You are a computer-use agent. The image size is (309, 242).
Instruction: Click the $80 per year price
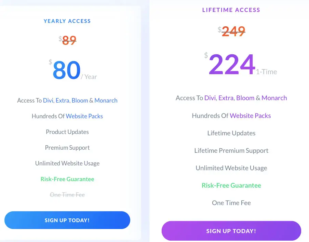[73, 70]
